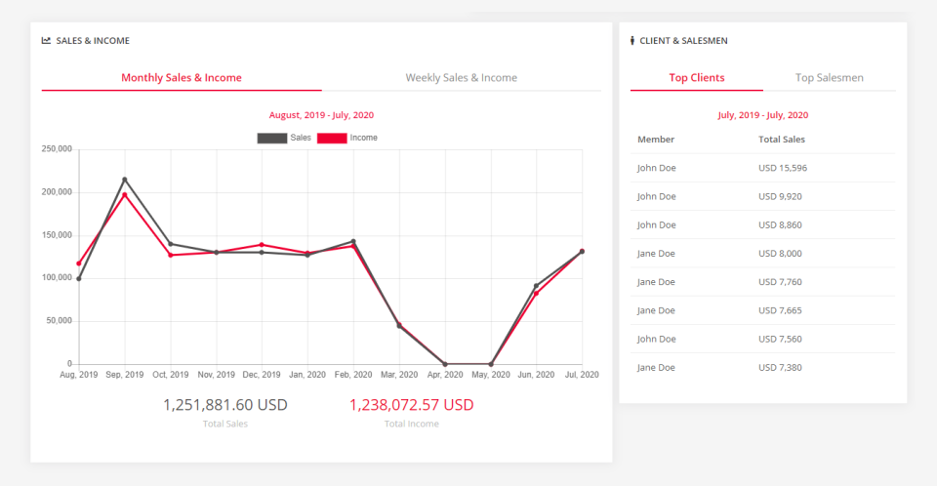Click the Feb 2020 sales data point
Screen dimensions: 937x486
(x=353, y=241)
